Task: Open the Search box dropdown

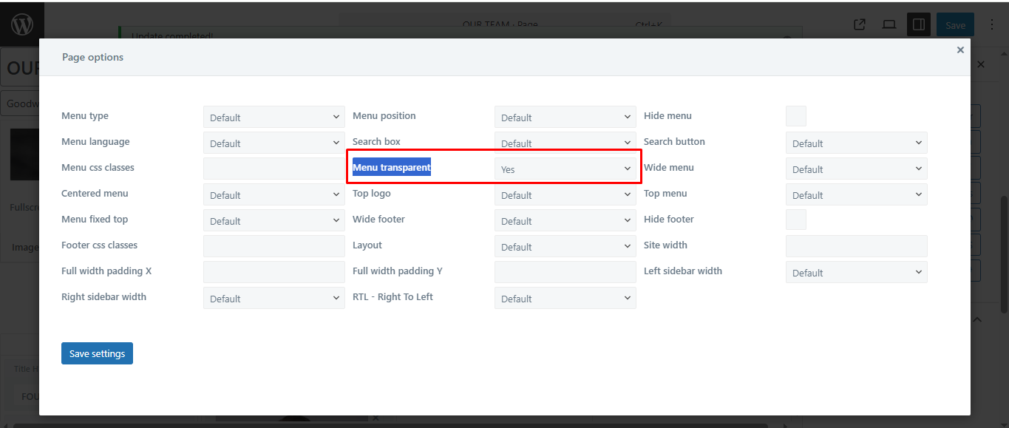Action: tap(565, 141)
